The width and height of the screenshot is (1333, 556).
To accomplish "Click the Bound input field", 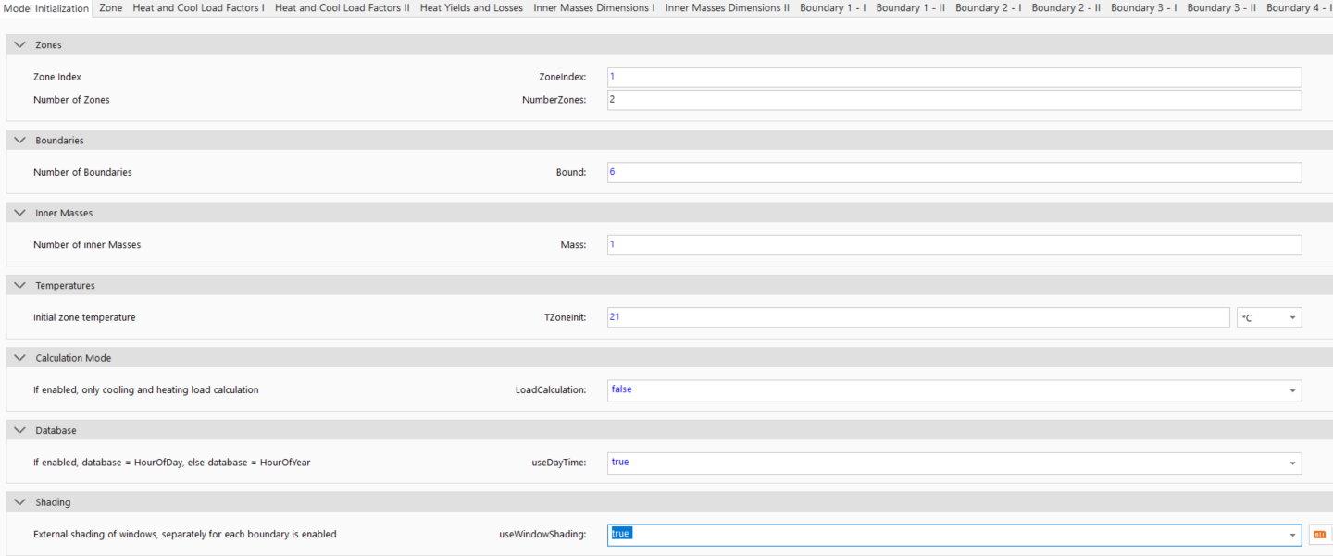I will click(954, 172).
